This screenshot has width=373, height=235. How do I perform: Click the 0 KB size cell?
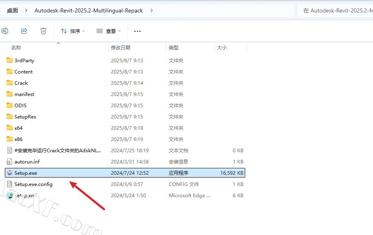[238, 150]
